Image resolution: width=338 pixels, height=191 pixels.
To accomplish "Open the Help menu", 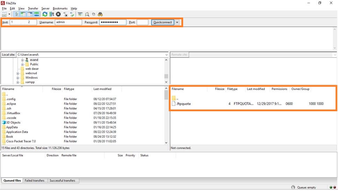I will coord(74,8).
